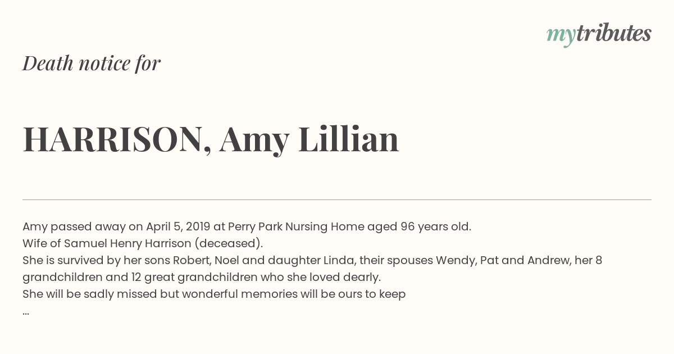Click the 'Death notice for' heading

pos(92,63)
